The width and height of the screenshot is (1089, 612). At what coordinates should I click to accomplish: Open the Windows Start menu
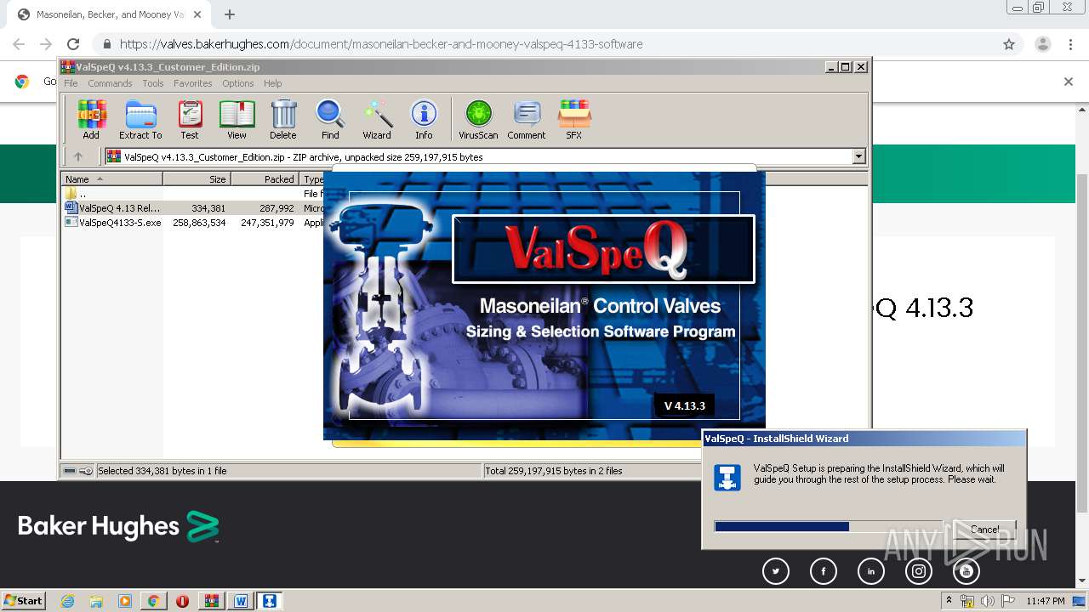[x=24, y=600]
